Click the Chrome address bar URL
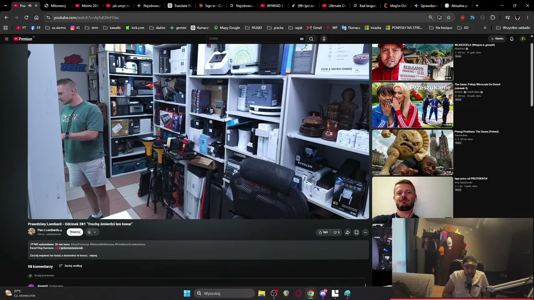 coord(86,17)
